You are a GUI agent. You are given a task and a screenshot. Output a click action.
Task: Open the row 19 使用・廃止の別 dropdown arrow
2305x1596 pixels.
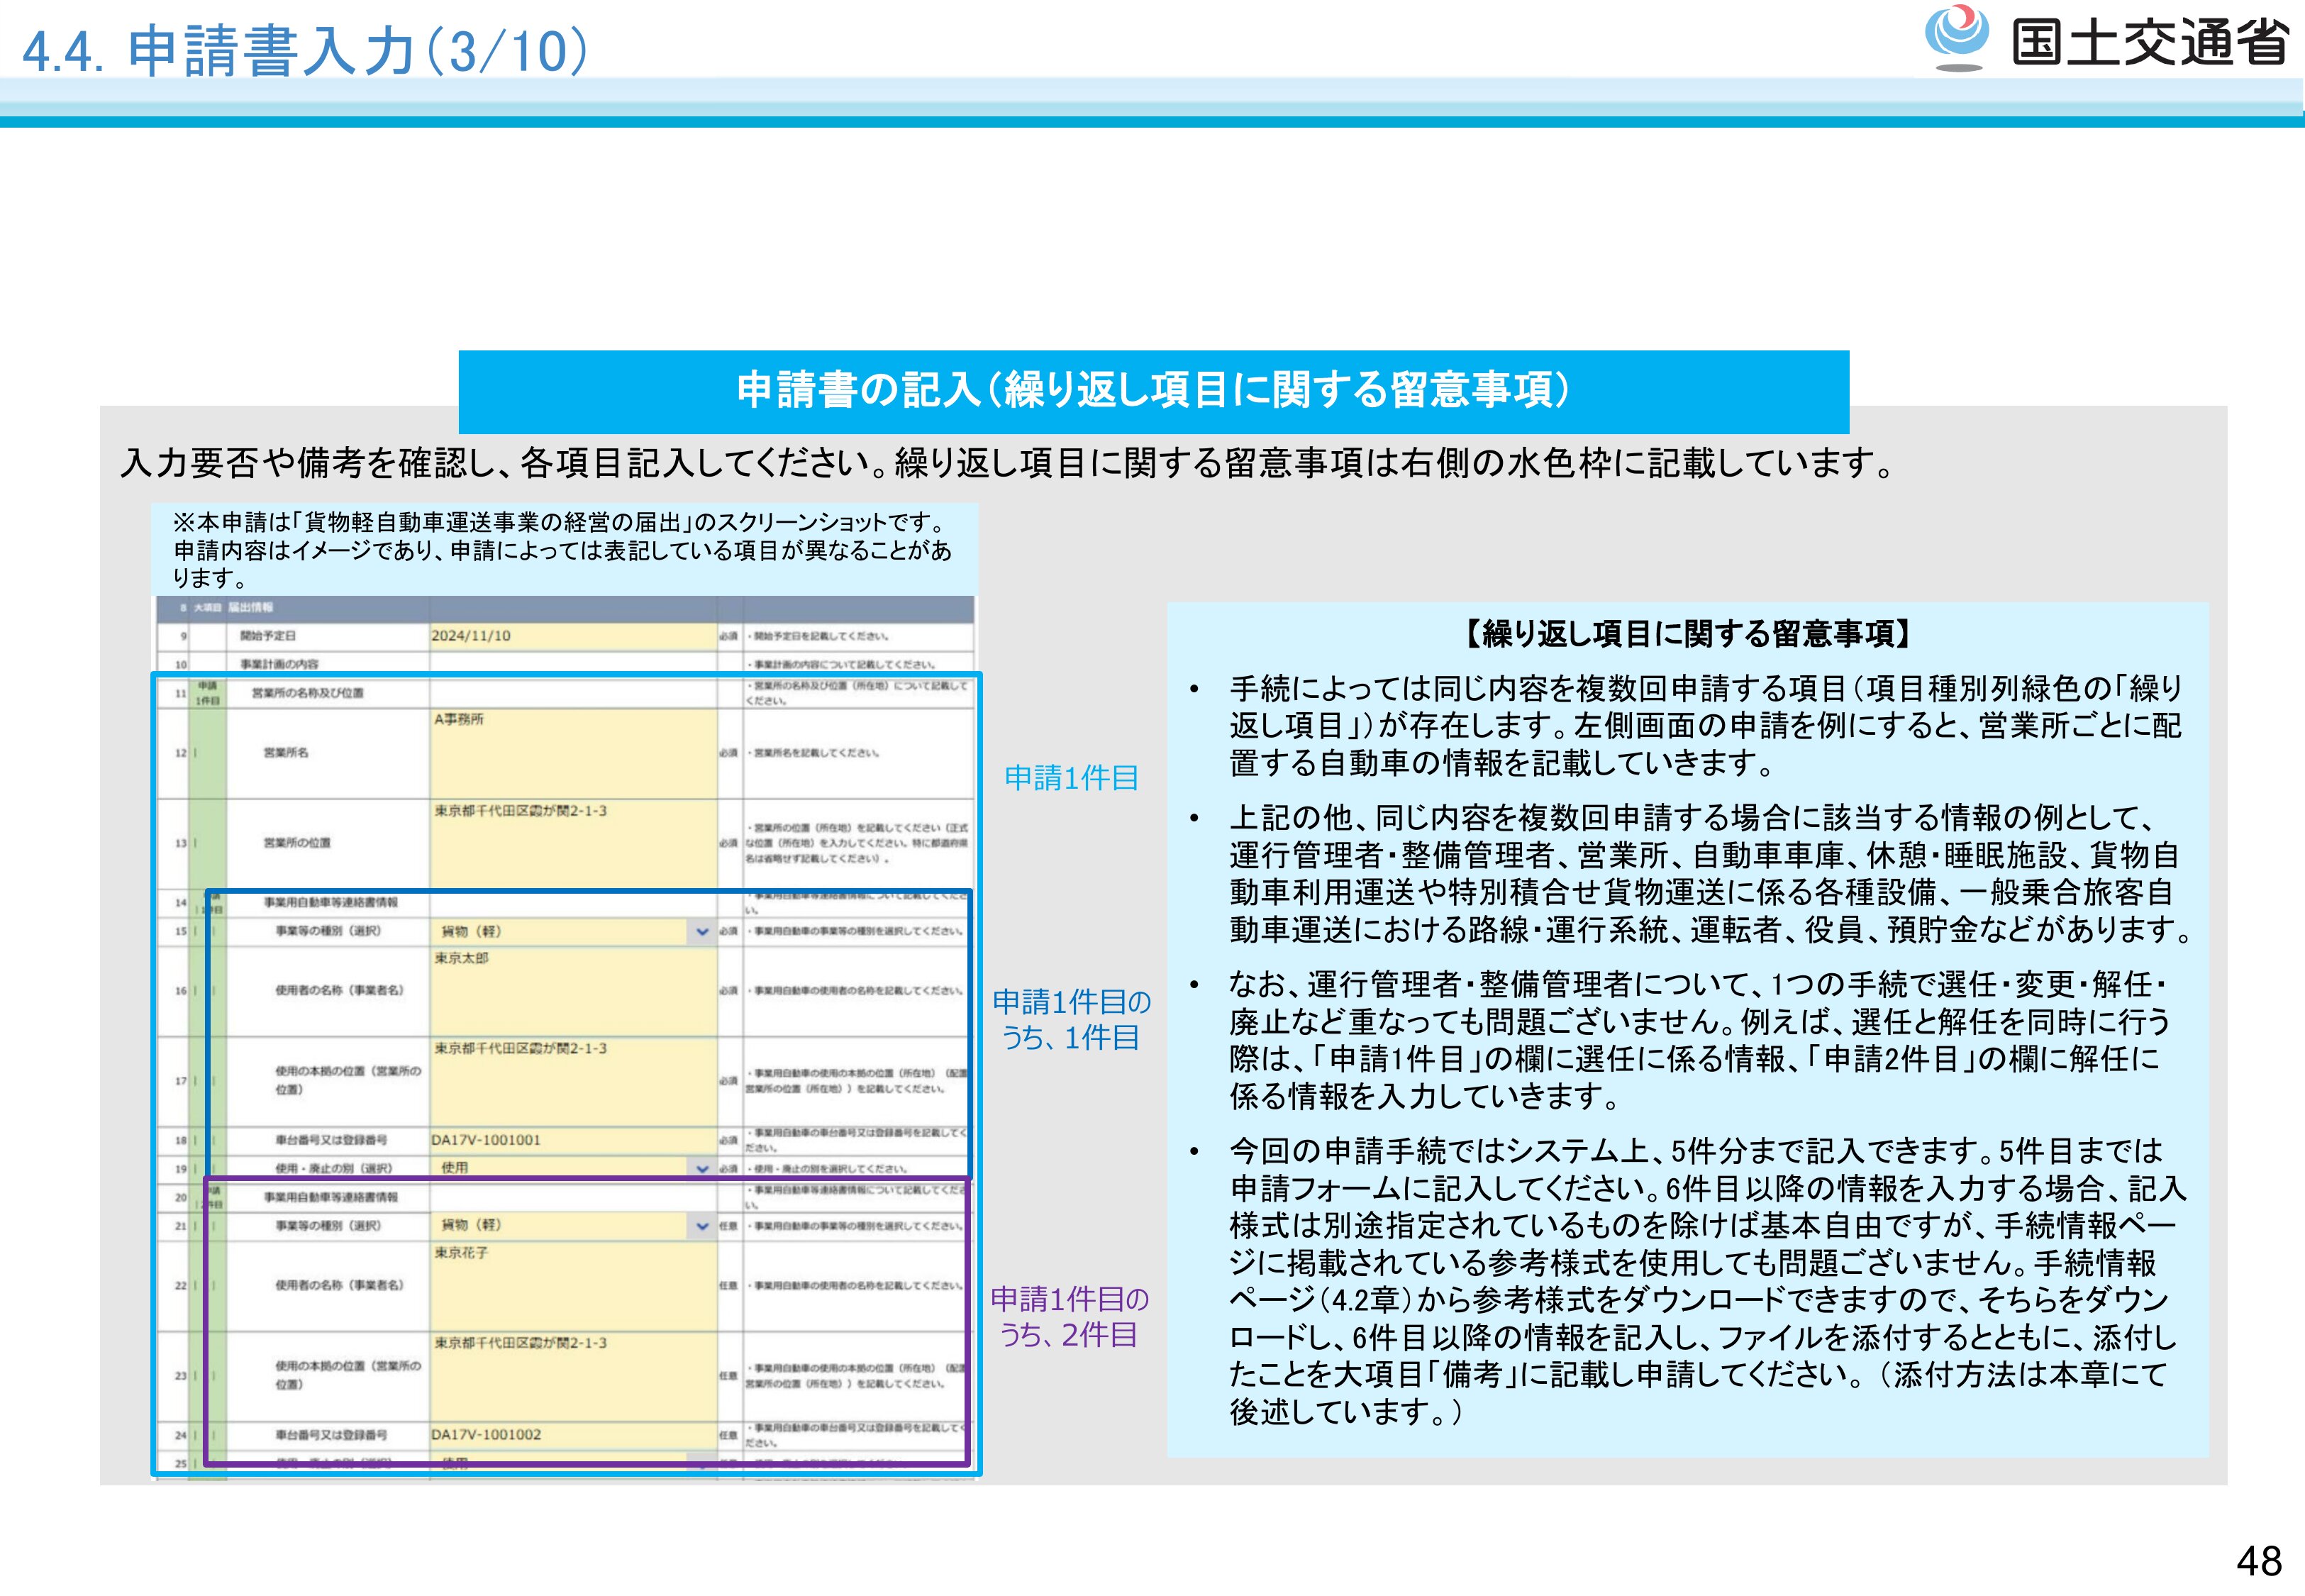(701, 1168)
